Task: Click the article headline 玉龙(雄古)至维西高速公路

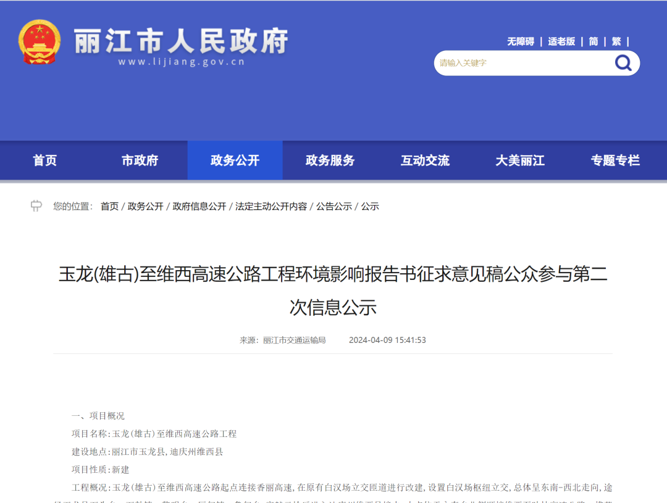Action: (x=333, y=290)
